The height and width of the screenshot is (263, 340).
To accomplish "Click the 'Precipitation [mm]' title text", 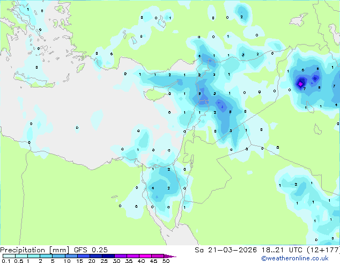I will [35, 250].
